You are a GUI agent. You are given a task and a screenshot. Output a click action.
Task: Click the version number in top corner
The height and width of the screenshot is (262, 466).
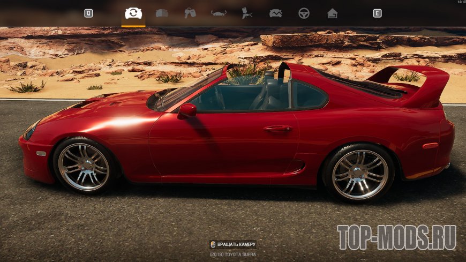click(459, 2)
